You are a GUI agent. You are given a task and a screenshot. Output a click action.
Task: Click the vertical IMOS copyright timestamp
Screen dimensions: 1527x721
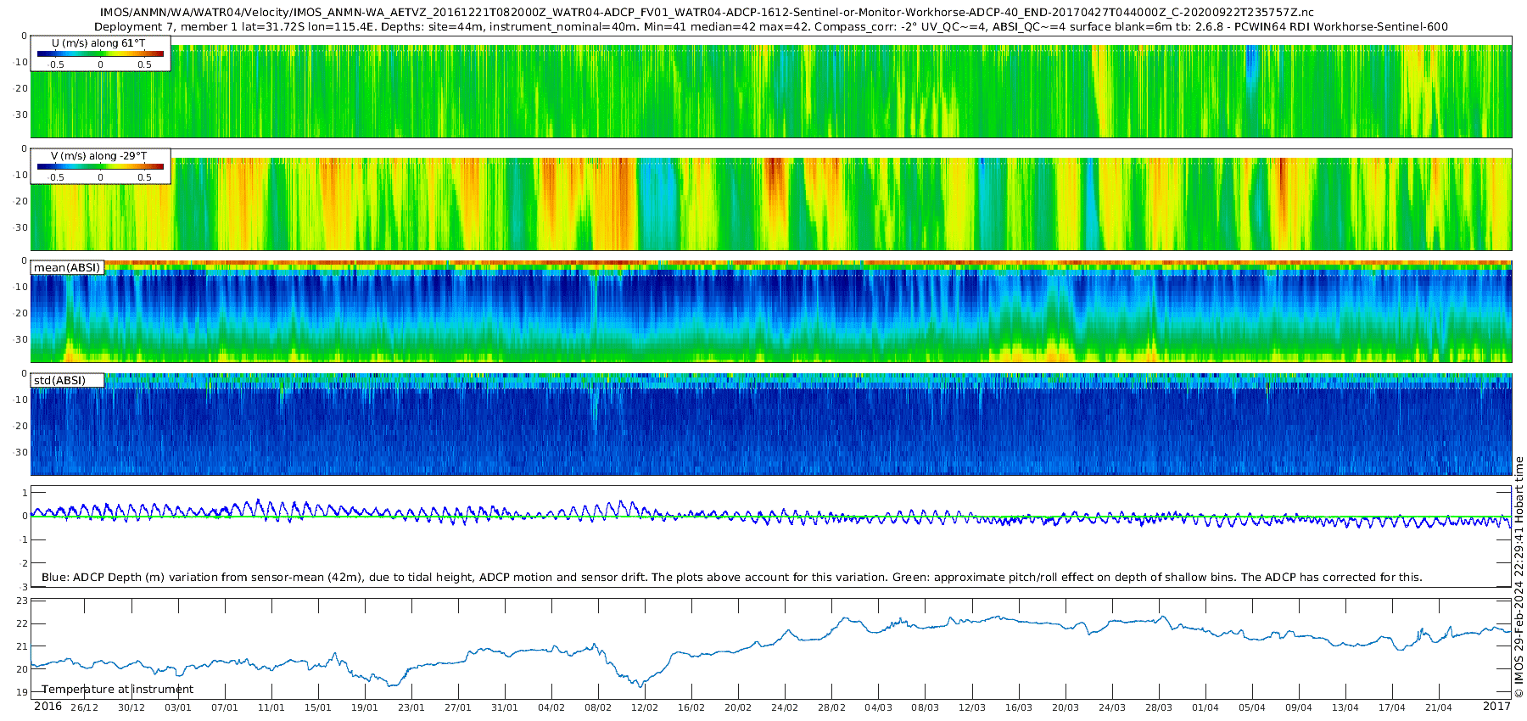point(1519,577)
